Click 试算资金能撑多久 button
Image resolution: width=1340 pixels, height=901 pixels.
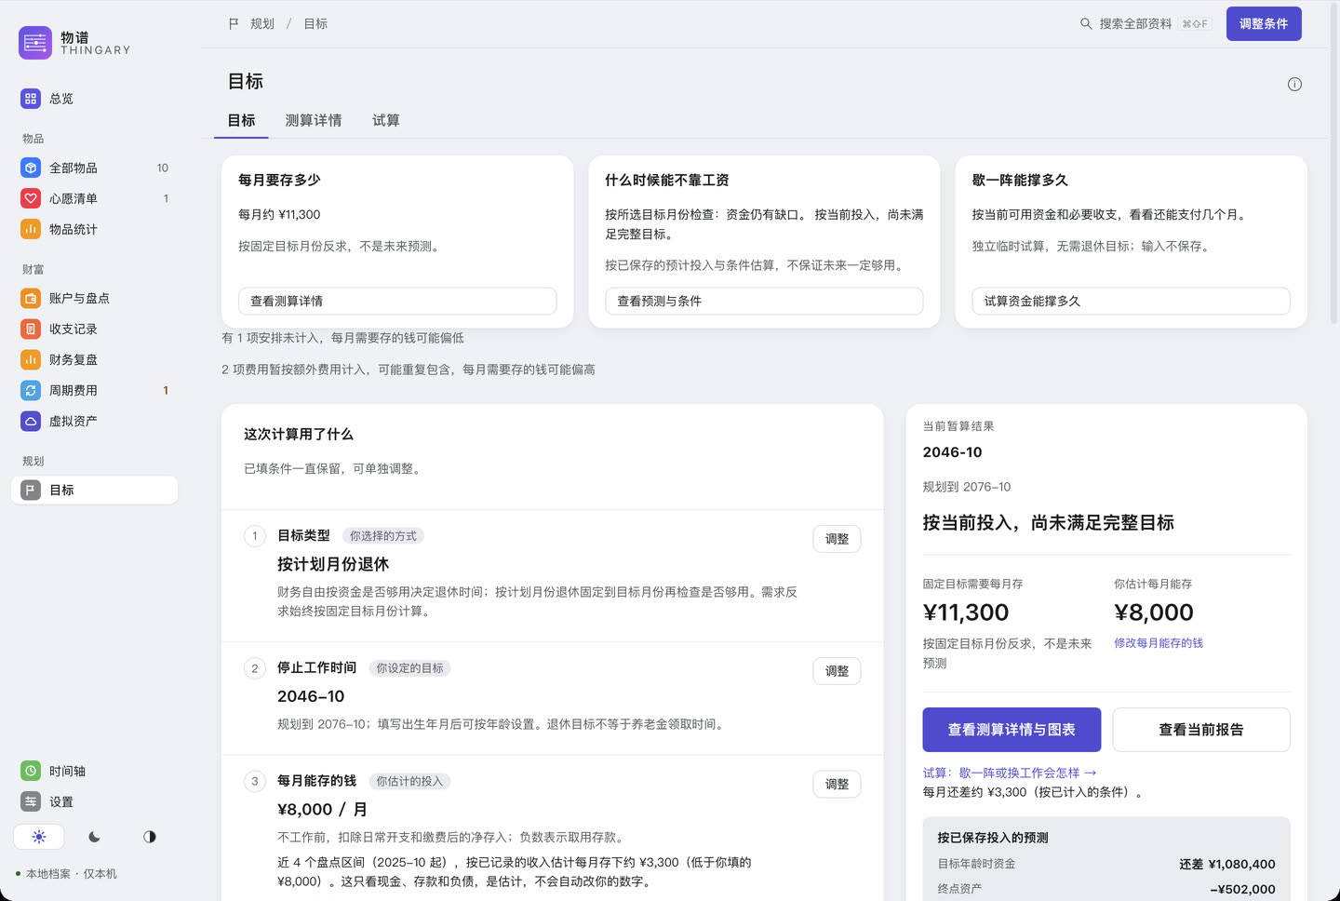1131,302
